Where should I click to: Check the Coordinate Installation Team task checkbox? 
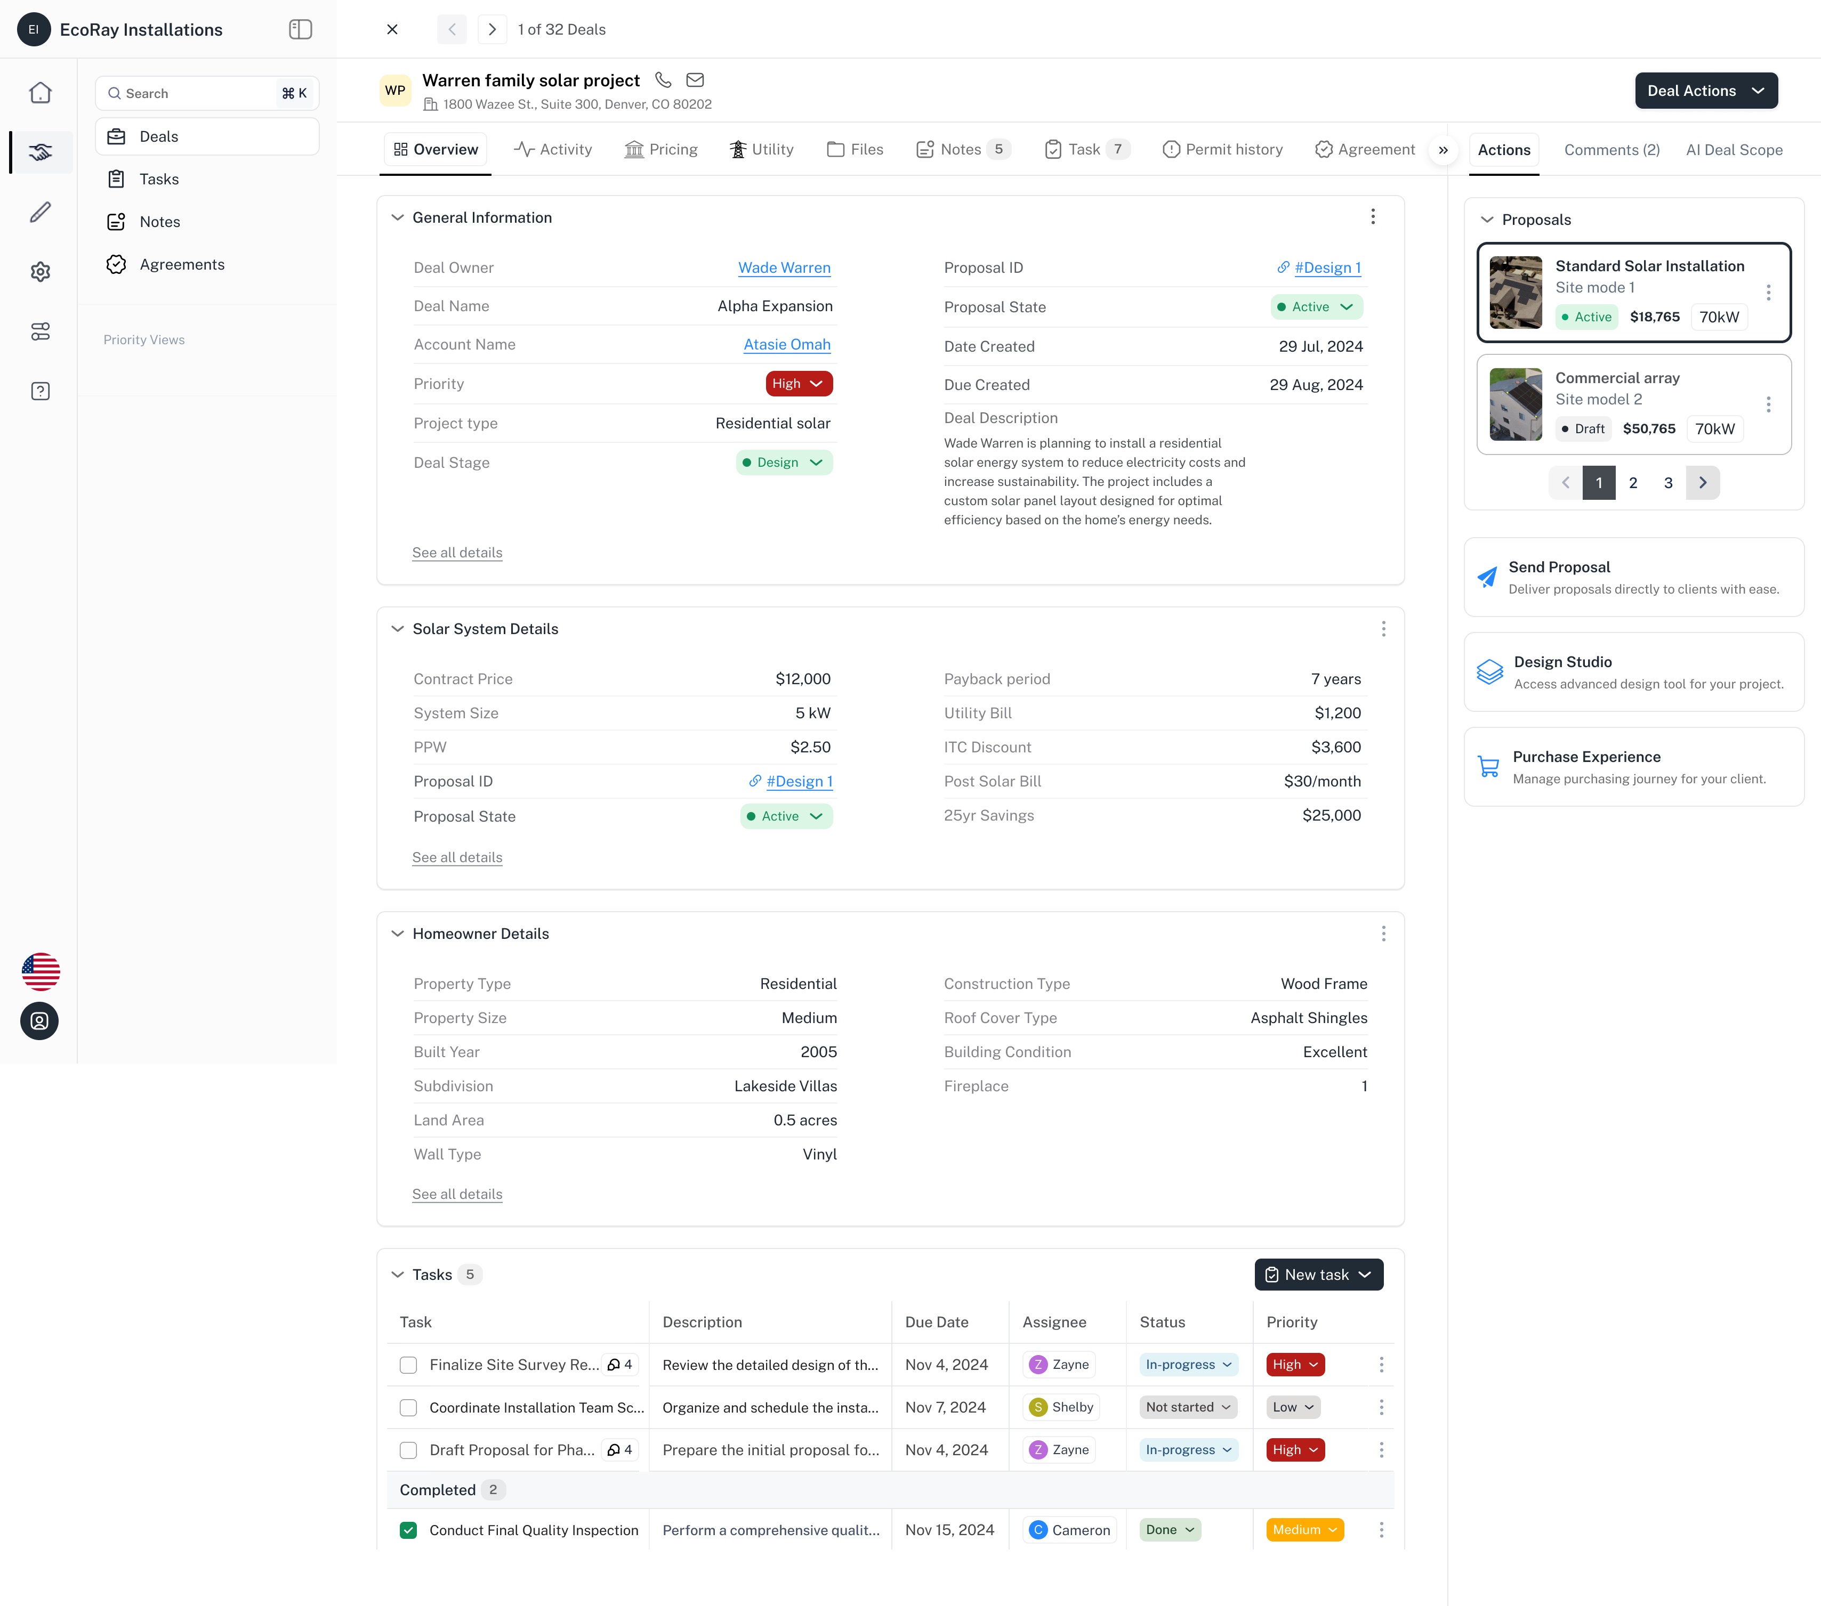pyautogui.click(x=408, y=1407)
